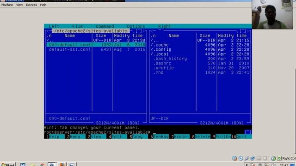296x166 pixels.
Task: Click the root@server command line prompt
Action: [x=97, y=132]
